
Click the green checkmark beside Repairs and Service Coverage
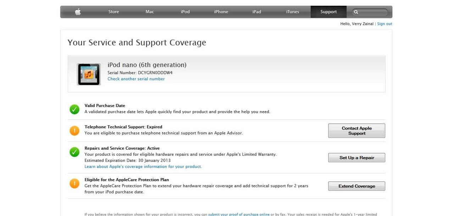(74, 152)
